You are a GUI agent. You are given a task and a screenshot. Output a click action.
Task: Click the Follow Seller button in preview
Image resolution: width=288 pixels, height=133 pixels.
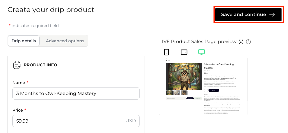point(190,98)
